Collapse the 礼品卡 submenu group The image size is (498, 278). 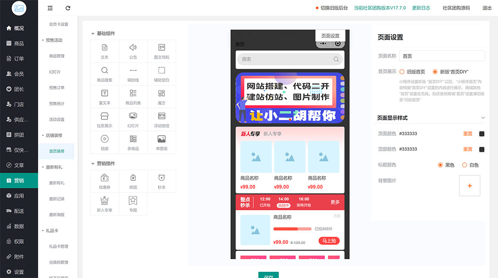[51, 230]
